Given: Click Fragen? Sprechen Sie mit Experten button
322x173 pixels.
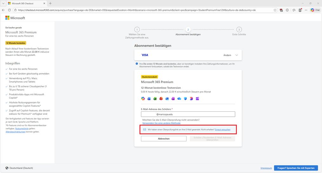Looking at the screenshot, I should (x=296, y=168).
